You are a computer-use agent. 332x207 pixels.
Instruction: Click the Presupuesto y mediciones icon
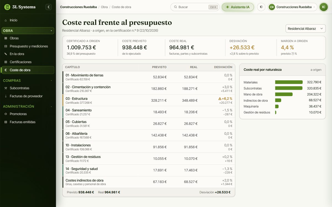point(6,46)
